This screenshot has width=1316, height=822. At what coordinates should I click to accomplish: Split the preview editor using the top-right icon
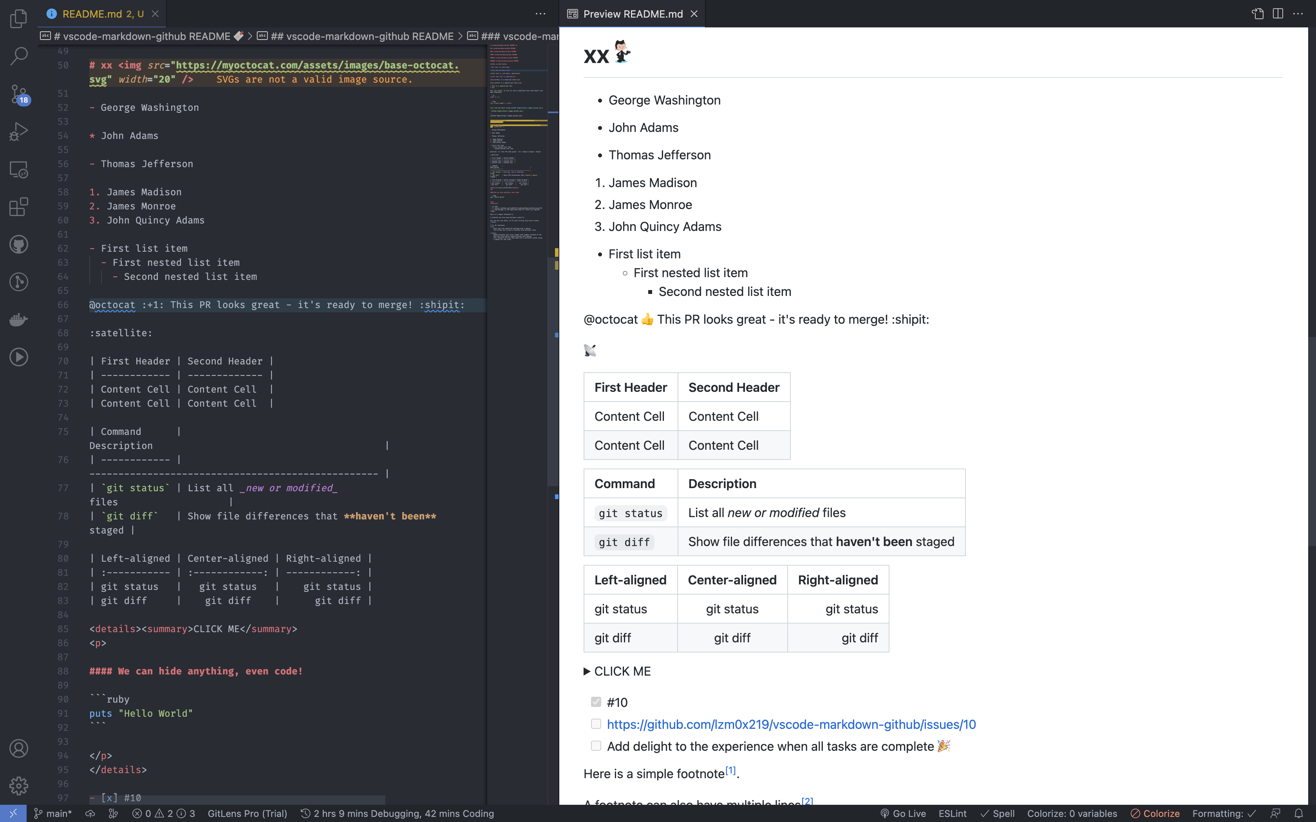(x=1277, y=14)
